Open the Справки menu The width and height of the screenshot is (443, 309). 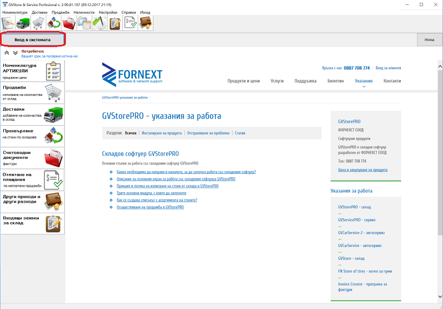click(128, 12)
